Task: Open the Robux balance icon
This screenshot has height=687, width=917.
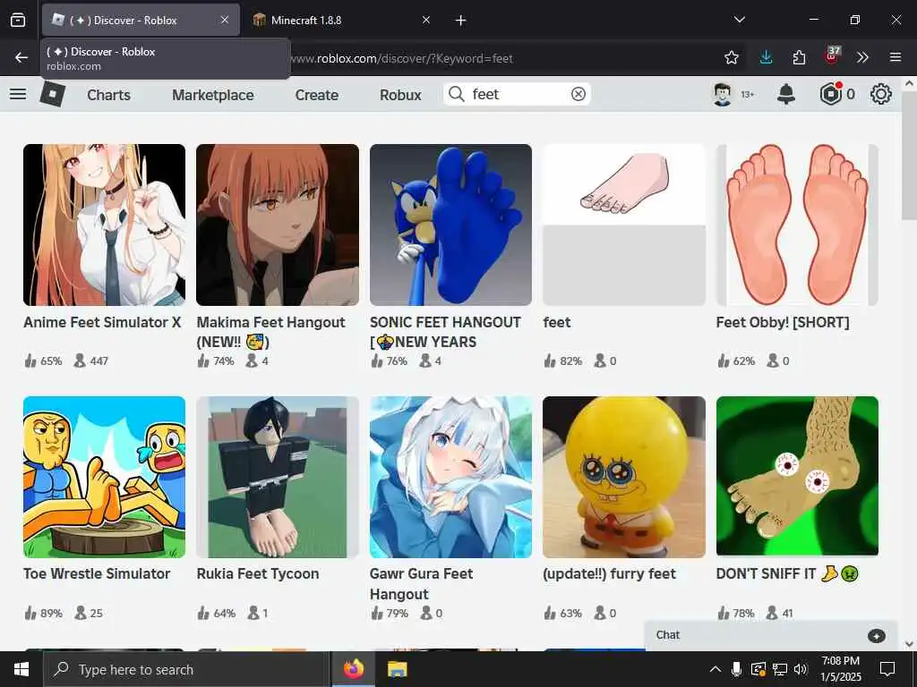Action: 831,94
